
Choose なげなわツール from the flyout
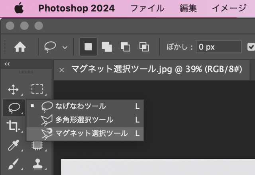tap(85, 106)
